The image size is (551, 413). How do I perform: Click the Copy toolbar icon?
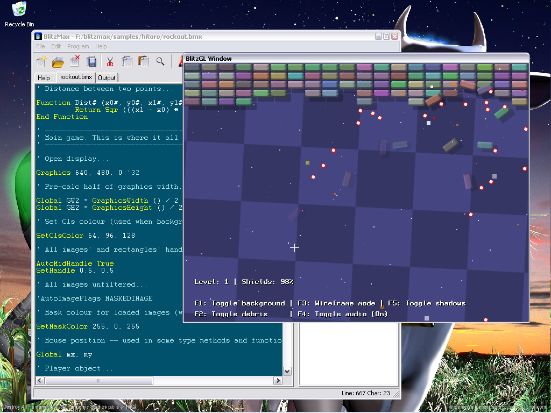pos(127,61)
